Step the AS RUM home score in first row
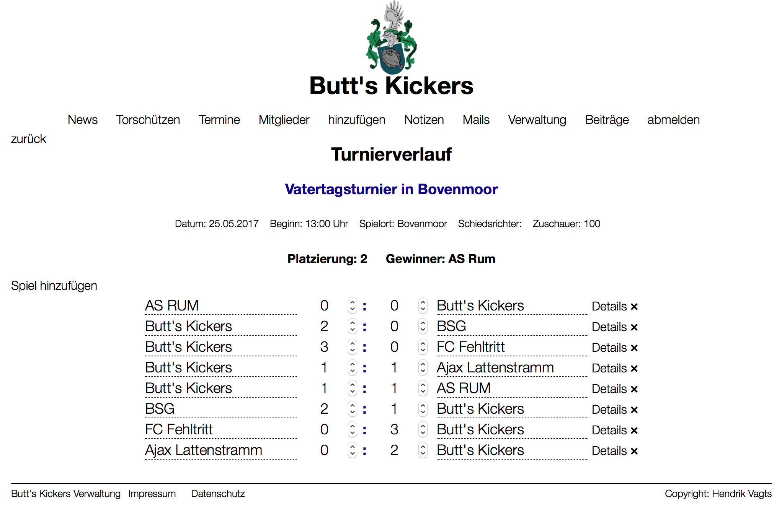 pos(353,305)
